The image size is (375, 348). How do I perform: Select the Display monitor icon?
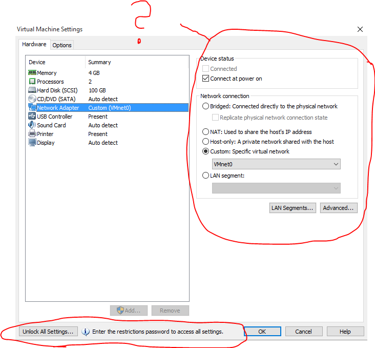32,143
